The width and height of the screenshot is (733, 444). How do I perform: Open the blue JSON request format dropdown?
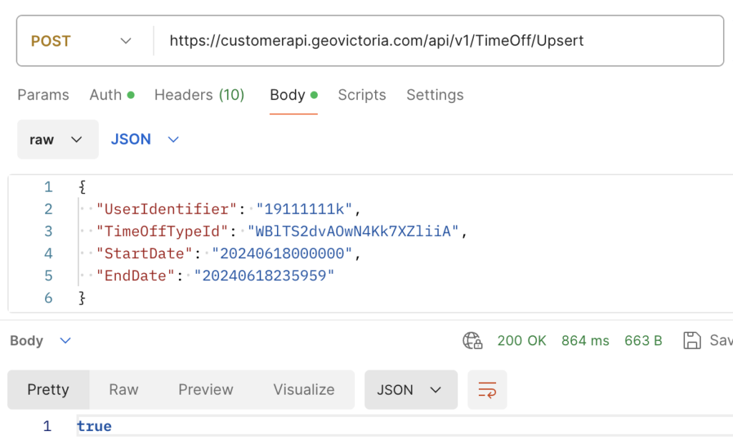click(145, 139)
